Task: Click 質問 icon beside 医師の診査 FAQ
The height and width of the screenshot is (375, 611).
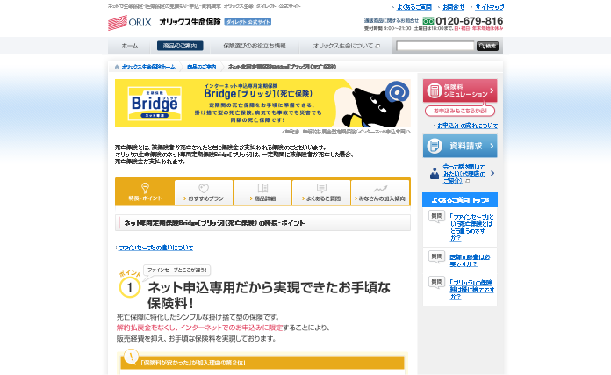Action: [x=437, y=257]
